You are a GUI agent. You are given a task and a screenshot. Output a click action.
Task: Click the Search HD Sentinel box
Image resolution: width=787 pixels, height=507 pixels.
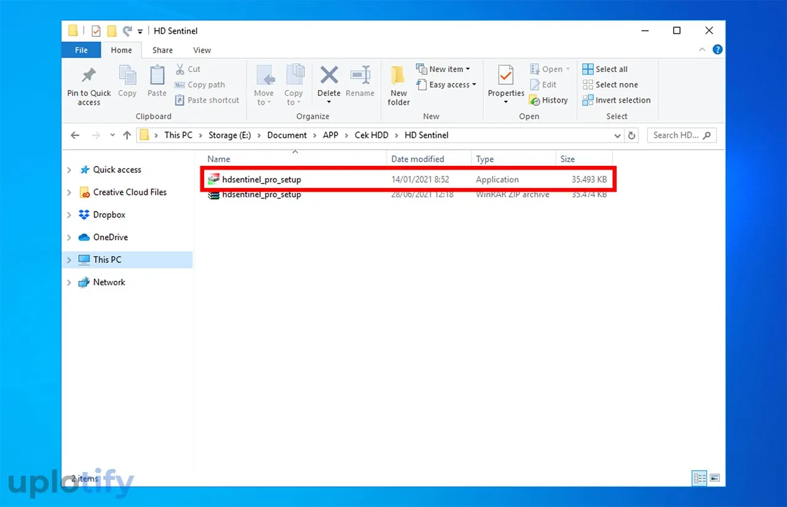coord(682,135)
